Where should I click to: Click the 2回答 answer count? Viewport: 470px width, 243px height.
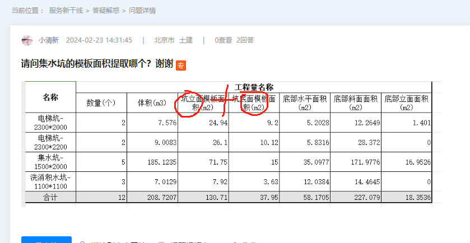[x=245, y=40]
